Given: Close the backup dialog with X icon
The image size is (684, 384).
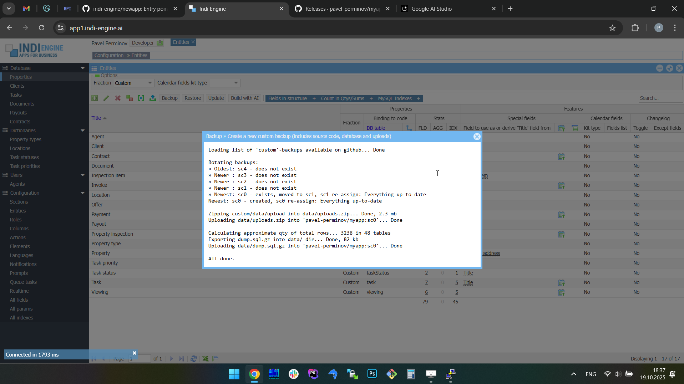Looking at the screenshot, I should (477, 137).
